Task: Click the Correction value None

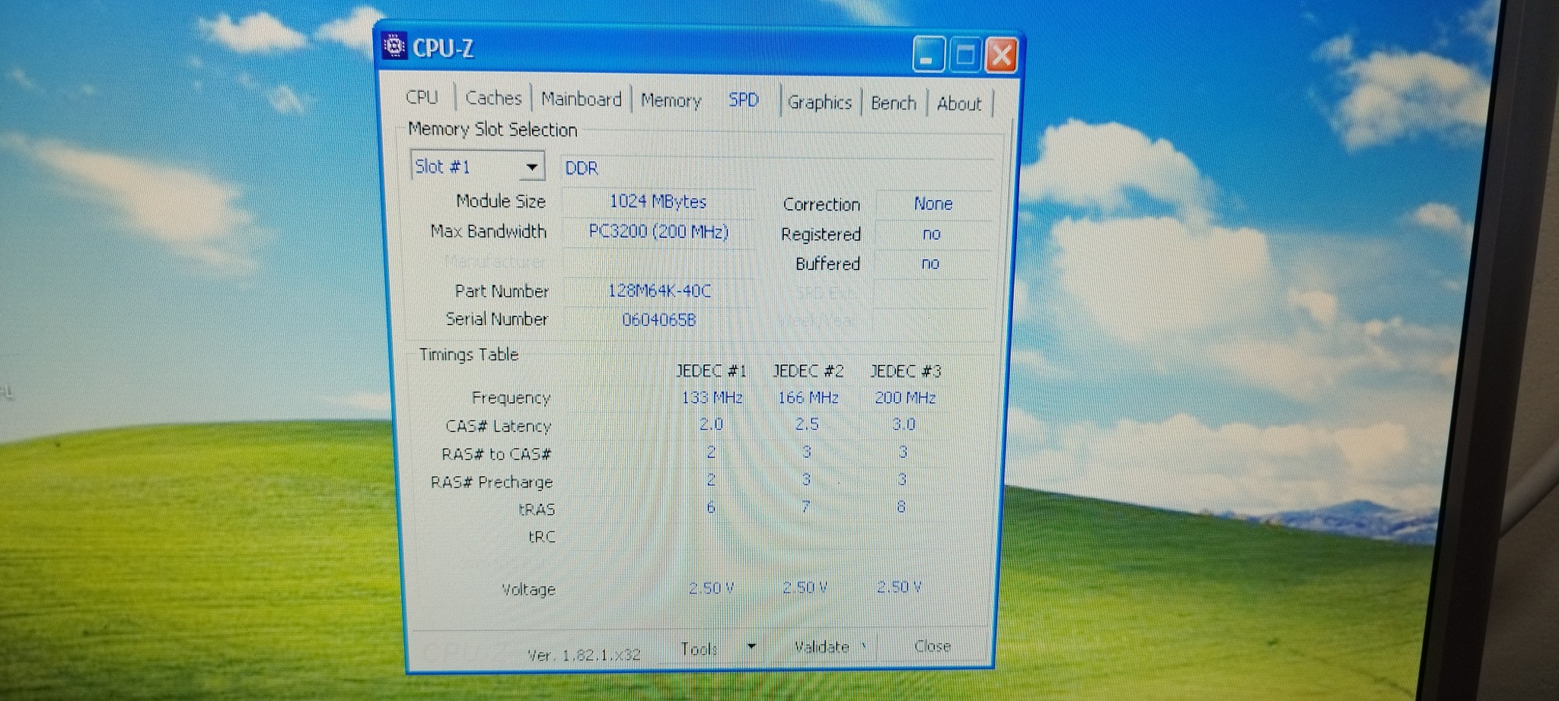Action: [x=933, y=204]
